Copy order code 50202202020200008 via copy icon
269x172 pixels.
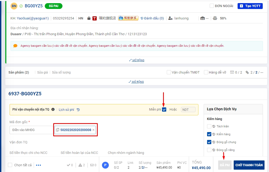(58, 130)
